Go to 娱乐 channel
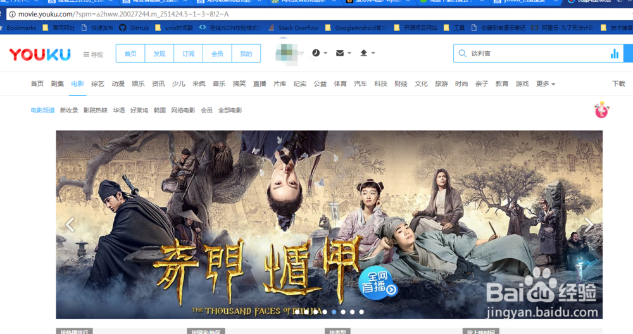Screen dimensions: 633x334 click(x=138, y=84)
